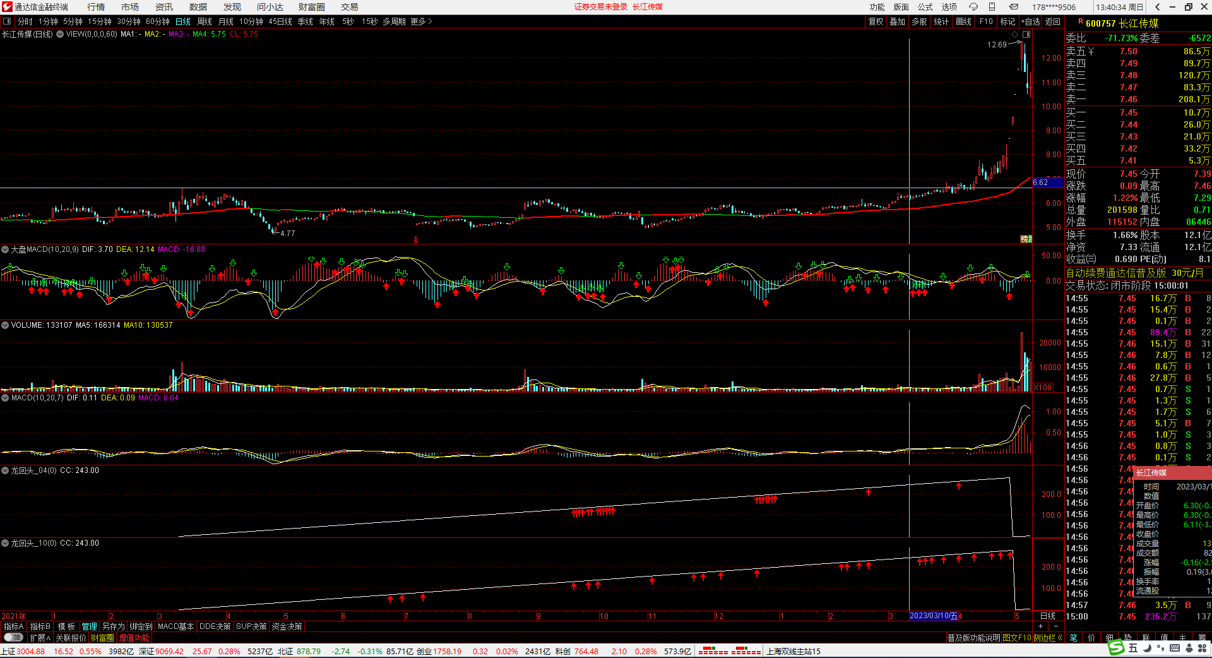Viewport: 1212px width, 658px height.
Task: Click the Sogou input method S logo
Action: (x=1117, y=648)
